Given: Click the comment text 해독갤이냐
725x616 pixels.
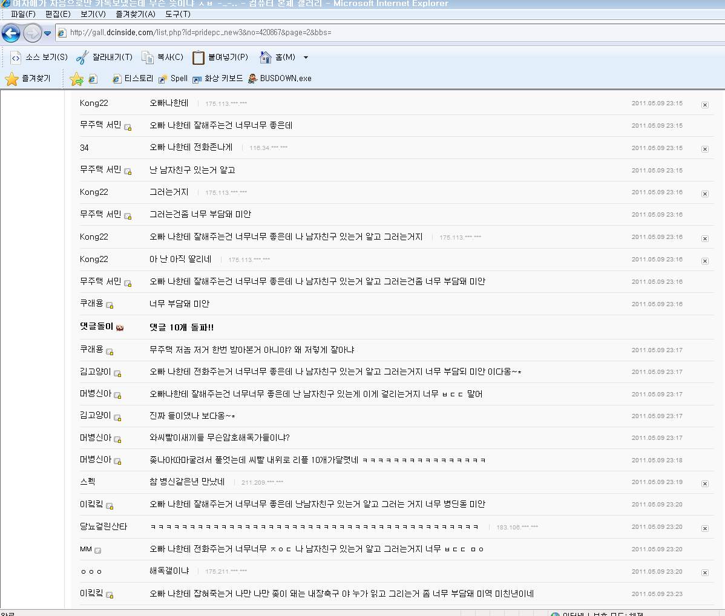Looking at the screenshot, I should pyautogui.click(x=169, y=571).
